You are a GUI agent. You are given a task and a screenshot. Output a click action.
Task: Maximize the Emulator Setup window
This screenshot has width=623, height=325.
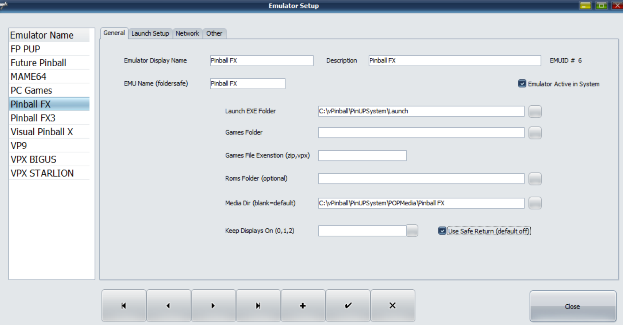(x=601, y=5)
